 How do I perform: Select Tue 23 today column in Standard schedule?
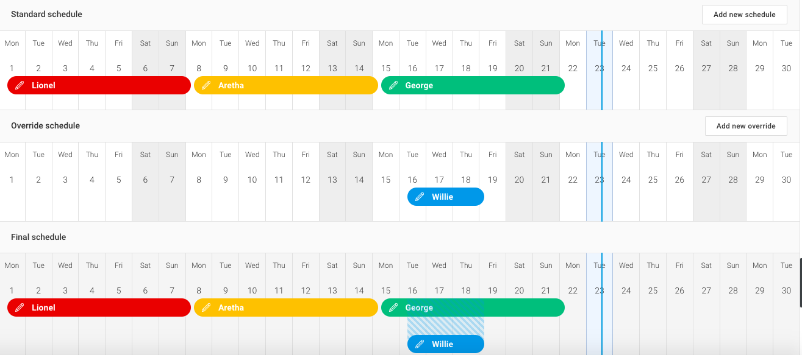point(600,71)
